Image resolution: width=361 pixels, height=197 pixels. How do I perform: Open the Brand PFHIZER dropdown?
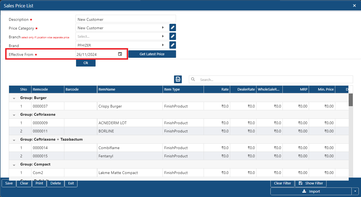coord(163,45)
